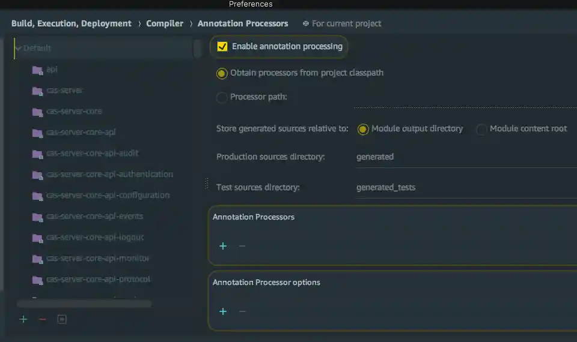The height and width of the screenshot is (342, 577).
Task: Choose Module output directory option
Action: pyautogui.click(x=363, y=129)
